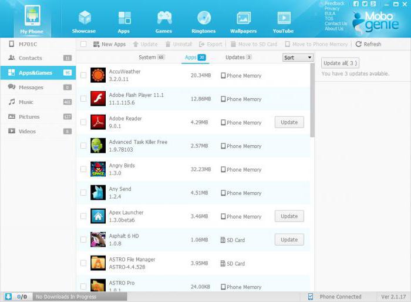The height and width of the screenshot is (302, 411).
Task: Open the EULA link
Action: (330, 14)
